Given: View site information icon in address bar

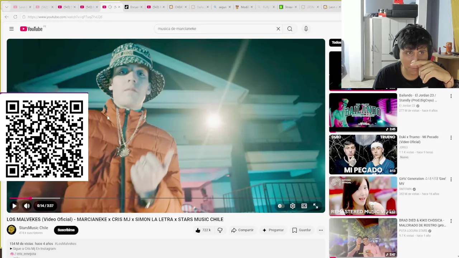Looking at the screenshot, I should coord(24,17).
